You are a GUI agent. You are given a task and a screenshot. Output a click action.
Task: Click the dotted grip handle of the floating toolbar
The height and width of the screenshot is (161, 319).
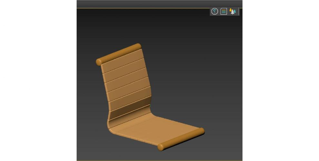pyautogui.click(x=238, y=11)
